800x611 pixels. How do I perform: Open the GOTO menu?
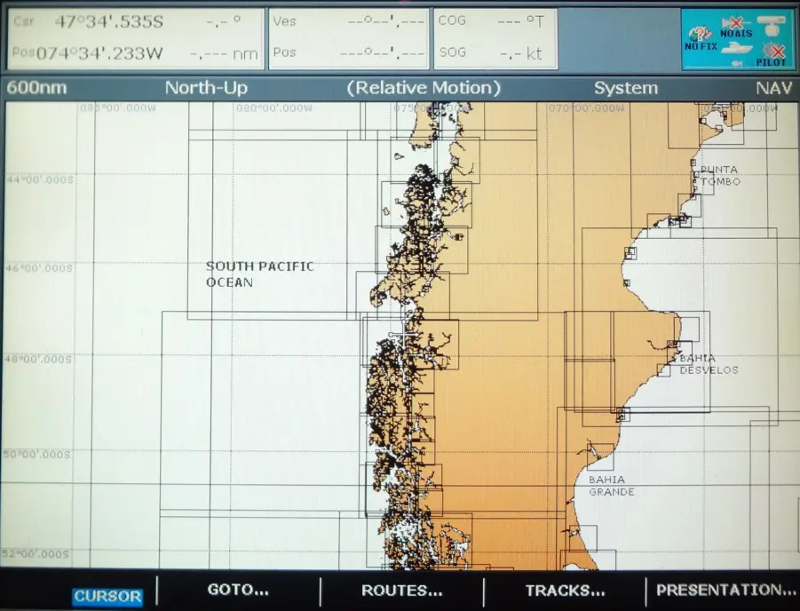[236, 591]
